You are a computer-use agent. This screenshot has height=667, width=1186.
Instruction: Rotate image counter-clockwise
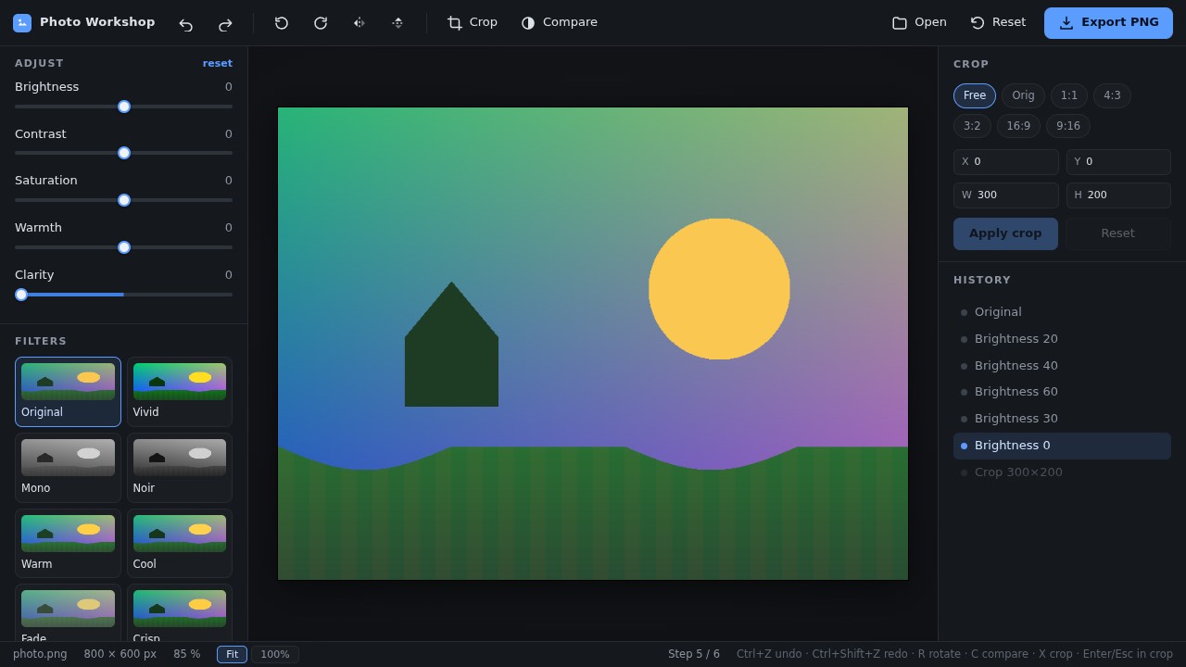282,23
